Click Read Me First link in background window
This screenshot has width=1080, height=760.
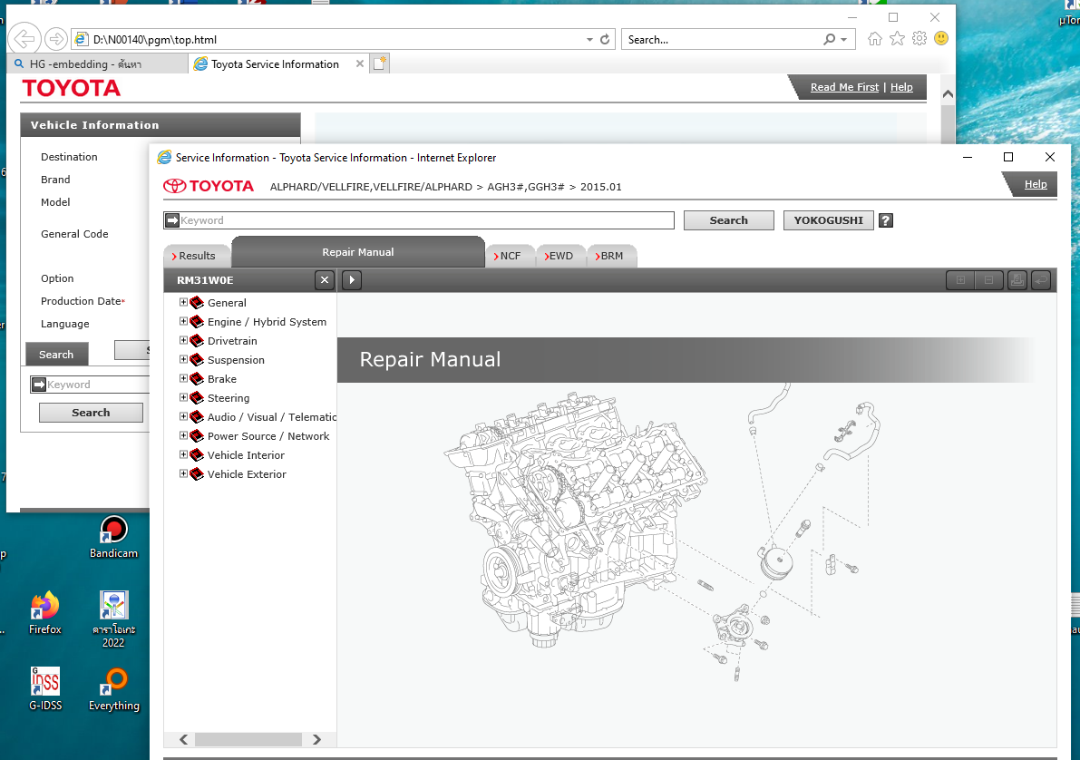[844, 87]
